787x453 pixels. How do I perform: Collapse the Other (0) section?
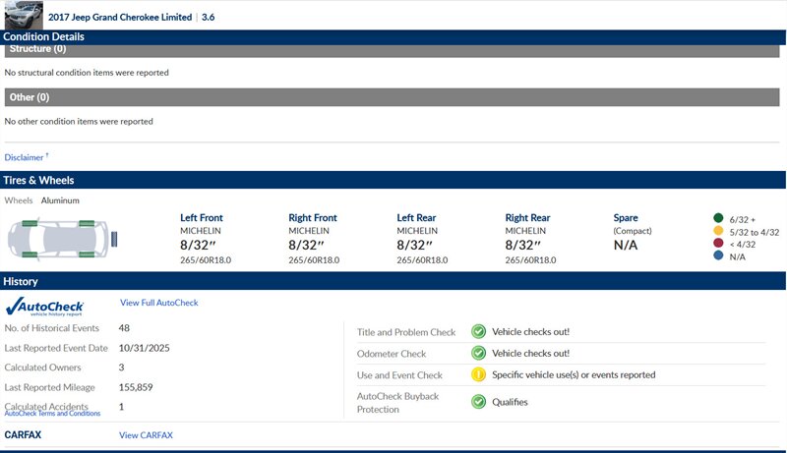click(x=393, y=97)
